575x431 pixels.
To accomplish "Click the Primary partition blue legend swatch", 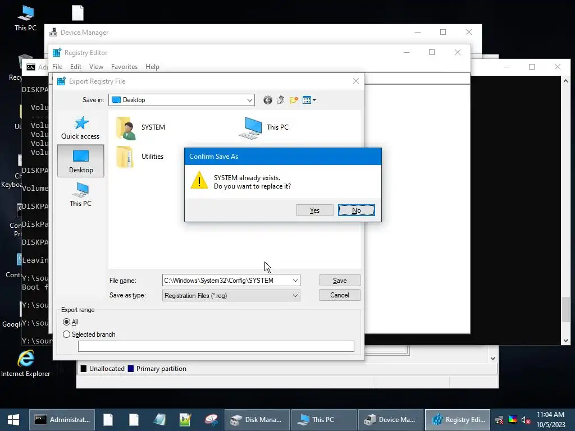I will pos(130,368).
